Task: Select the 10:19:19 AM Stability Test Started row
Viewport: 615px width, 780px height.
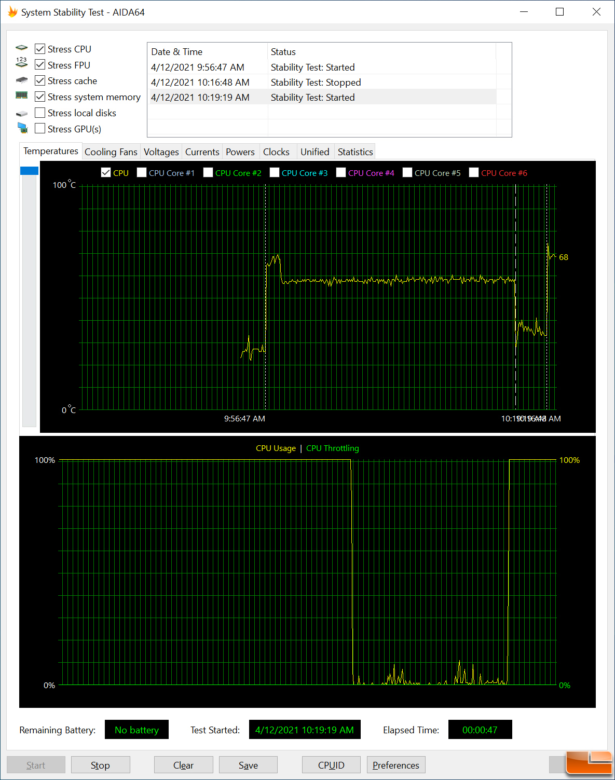Action: point(323,97)
